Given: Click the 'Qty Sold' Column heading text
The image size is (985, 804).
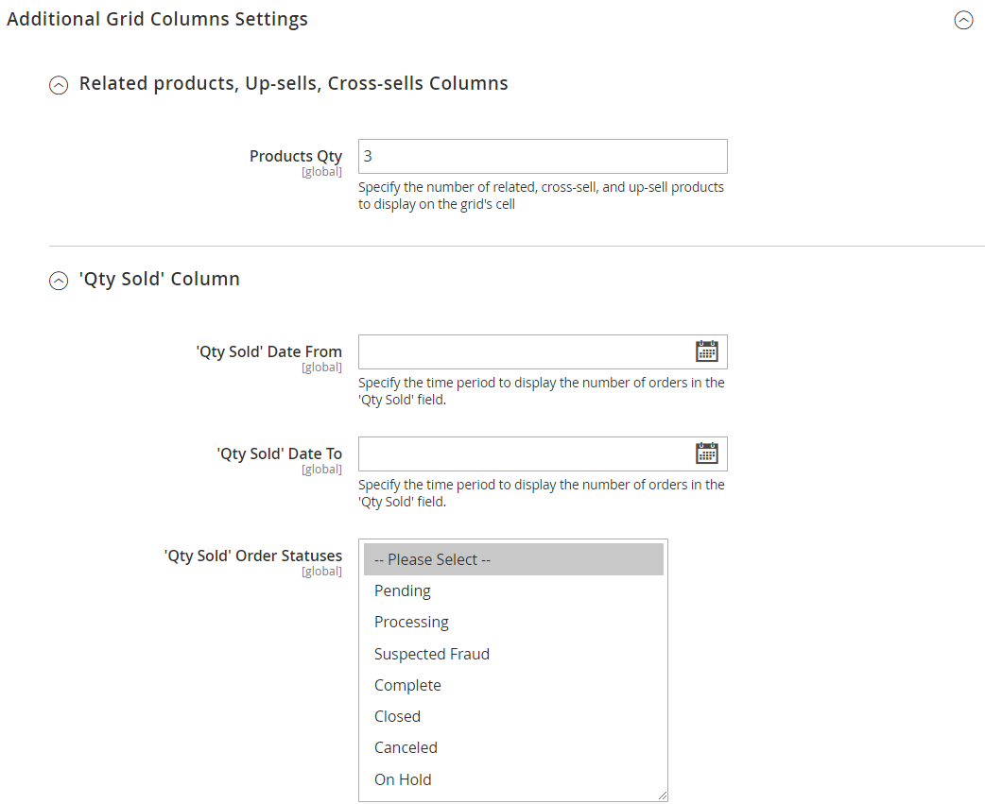Looking at the screenshot, I should pos(159,279).
